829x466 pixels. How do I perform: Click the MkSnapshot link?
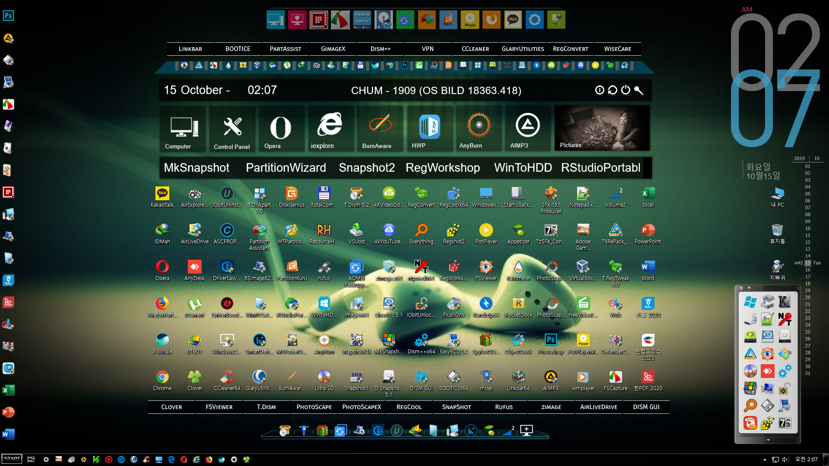pyautogui.click(x=196, y=167)
